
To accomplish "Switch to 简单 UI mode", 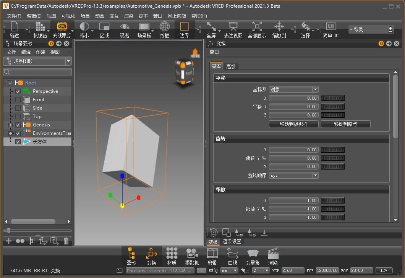I will pyautogui.click(x=331, y=30).
